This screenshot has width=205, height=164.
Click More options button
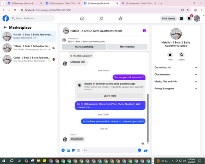(127, 47)
